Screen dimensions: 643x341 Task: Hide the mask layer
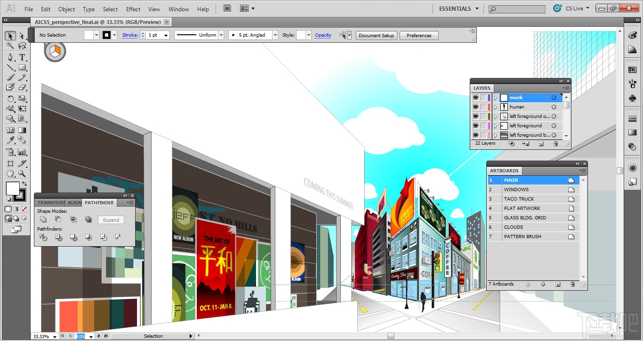pyautogui.click(x=476, y=97)
